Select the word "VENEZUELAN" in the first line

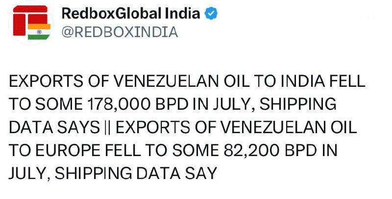point(166,81)
